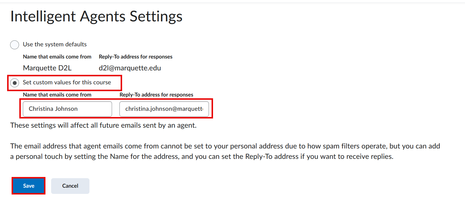Click the 'Marquette D2L' default name text

47,68
